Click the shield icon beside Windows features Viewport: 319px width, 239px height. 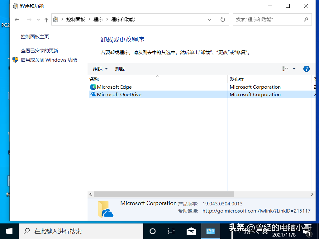15,60
